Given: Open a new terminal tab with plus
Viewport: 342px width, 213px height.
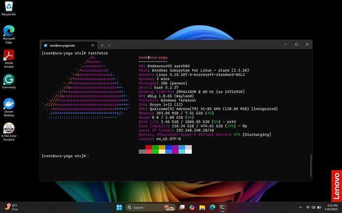Looking at the screenshot, I should (102, 45).
